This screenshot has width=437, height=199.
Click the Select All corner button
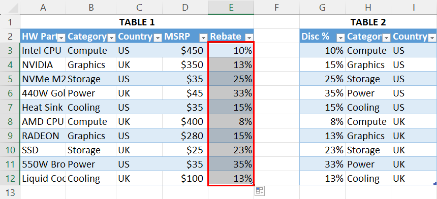[10, 8]
